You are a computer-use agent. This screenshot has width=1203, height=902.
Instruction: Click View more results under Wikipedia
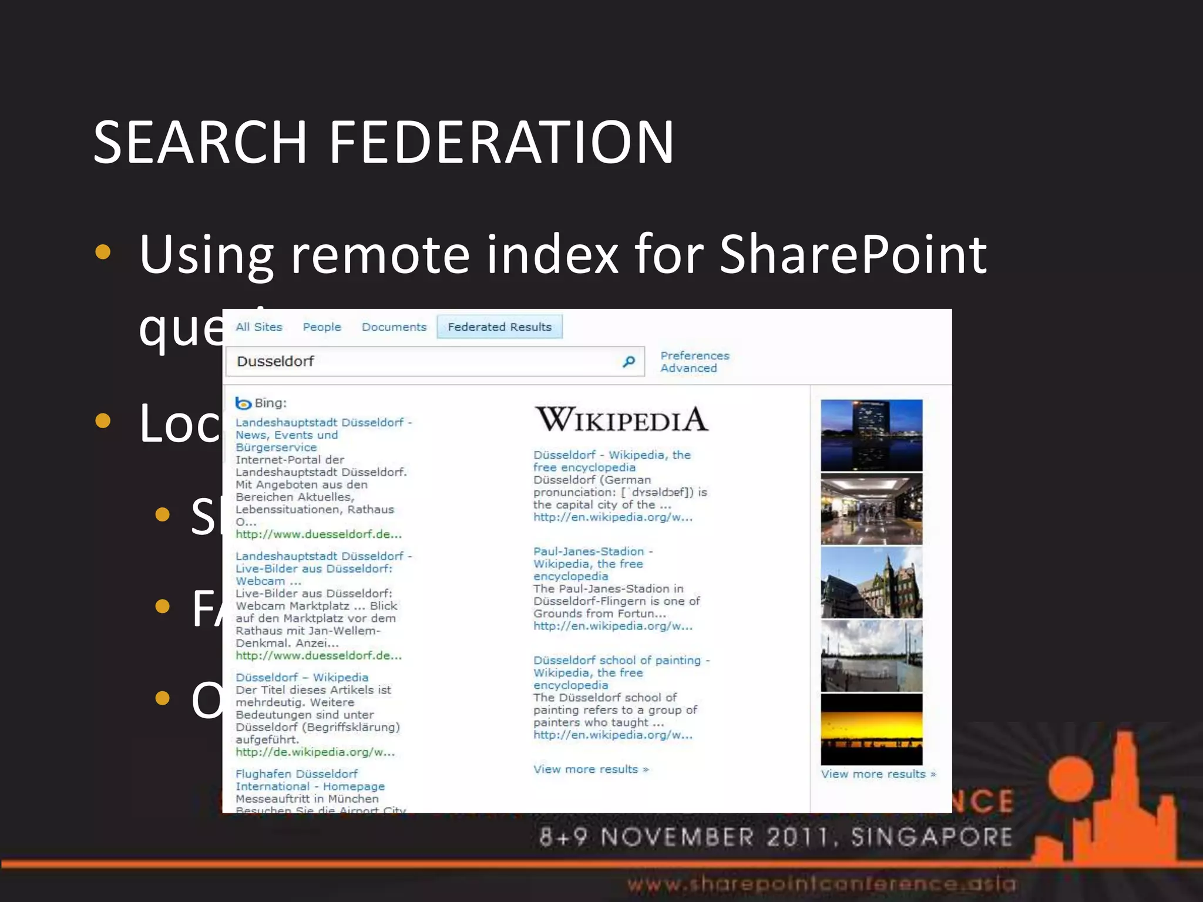pos(591,769)
